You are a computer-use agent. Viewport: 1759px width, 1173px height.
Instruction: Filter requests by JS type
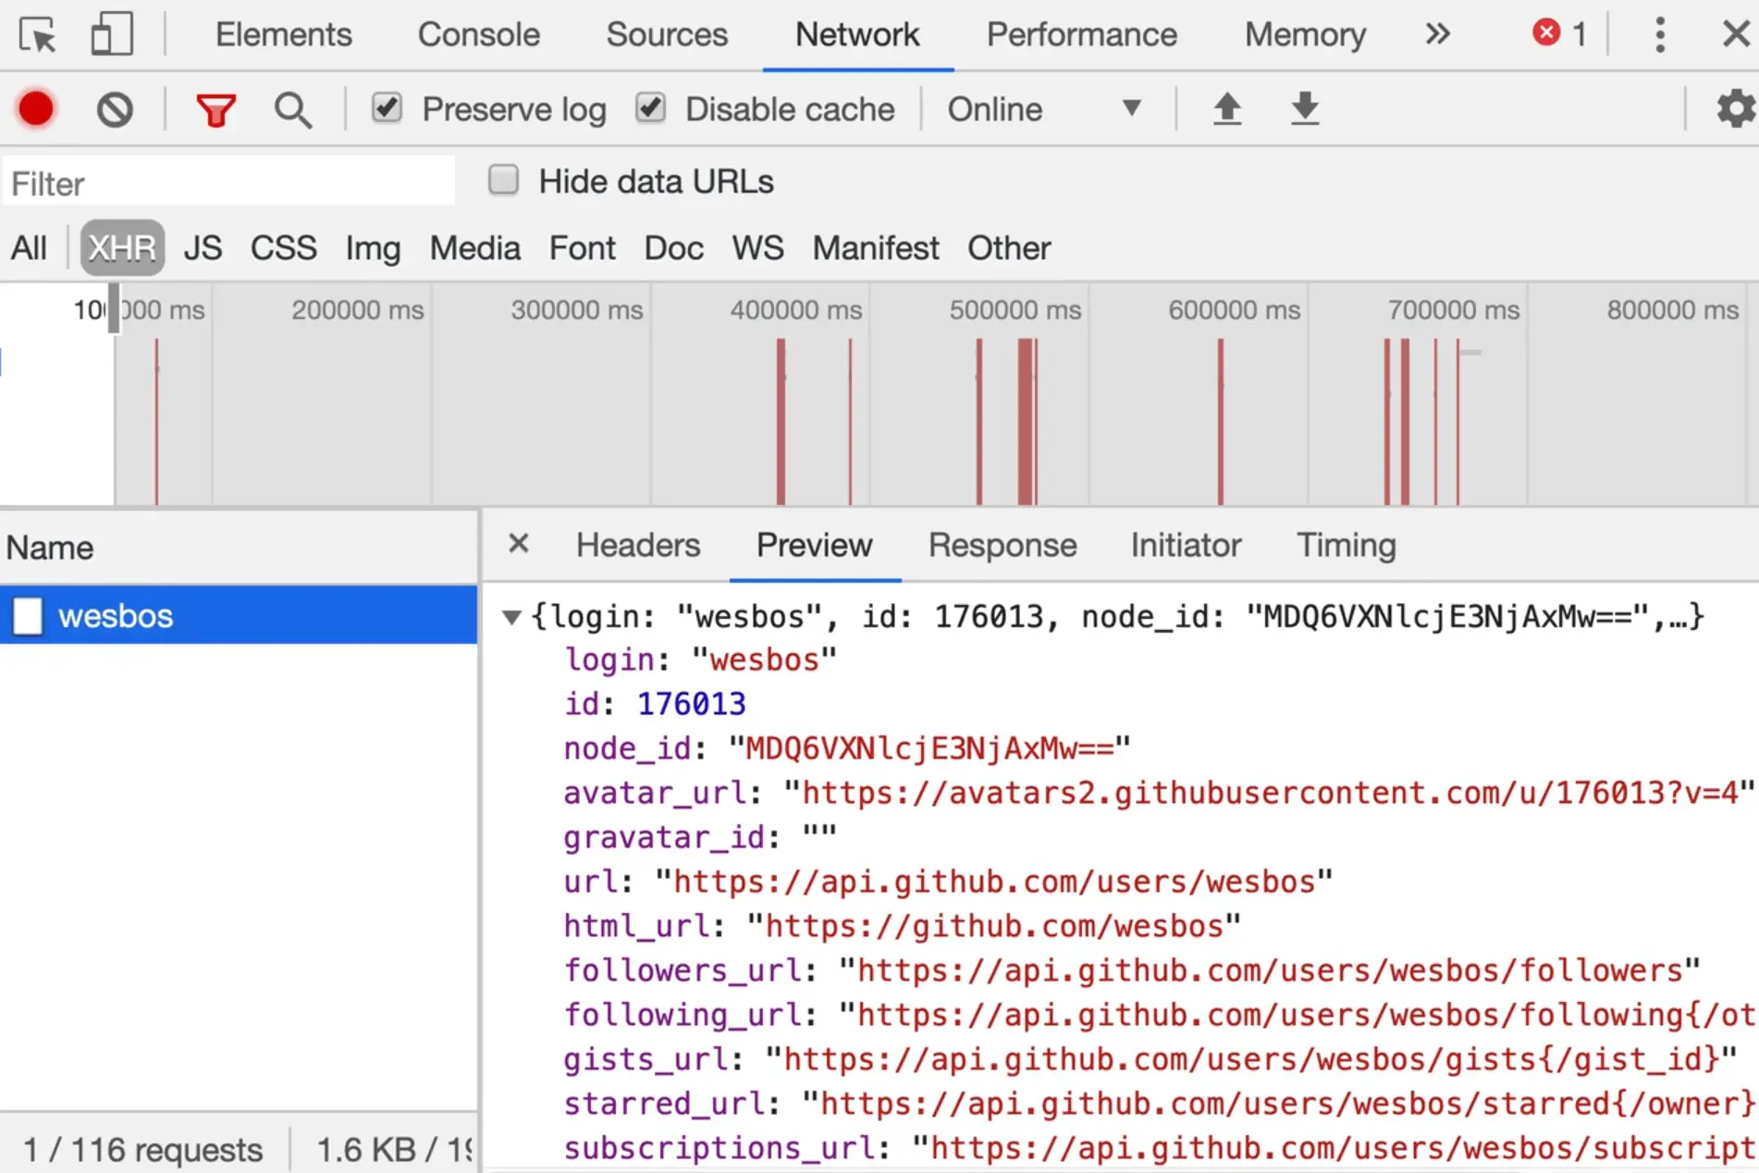coord(203,248)
